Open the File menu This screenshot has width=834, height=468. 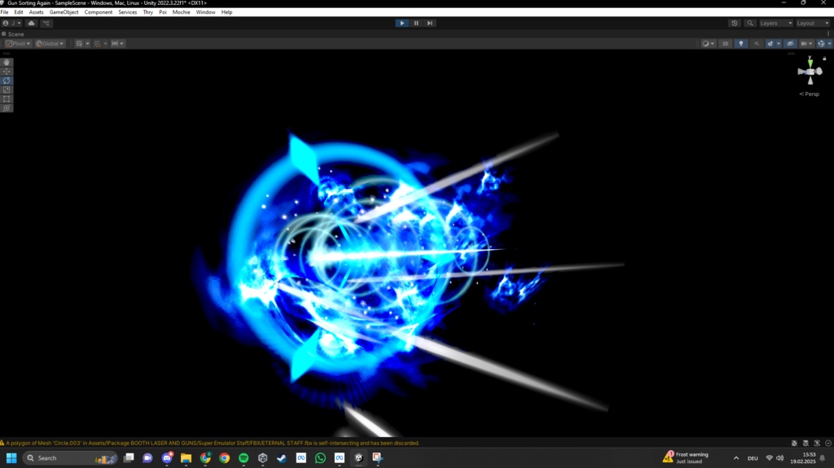(x=4, y=11)
